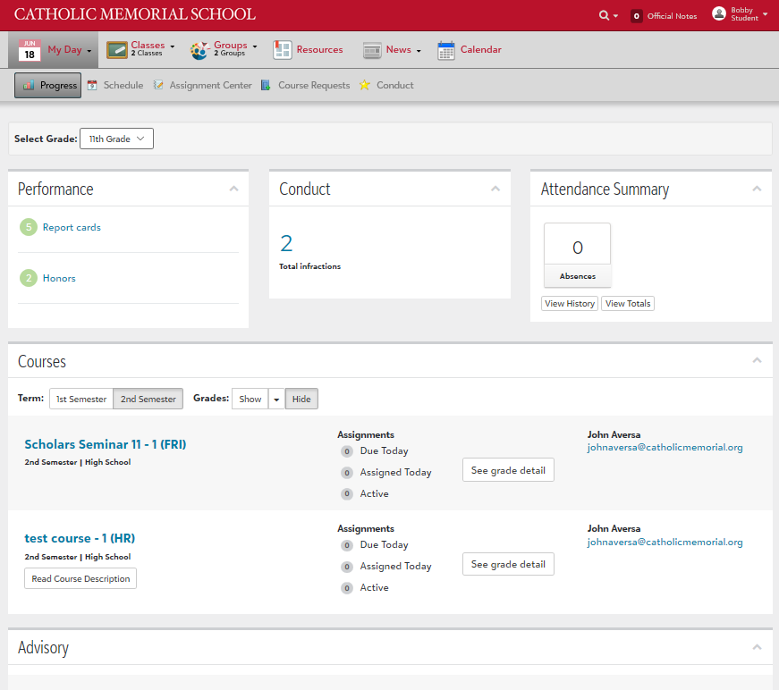
Task: Select the 2nd Semester term toggle
Action: click(x=148, y=399)
